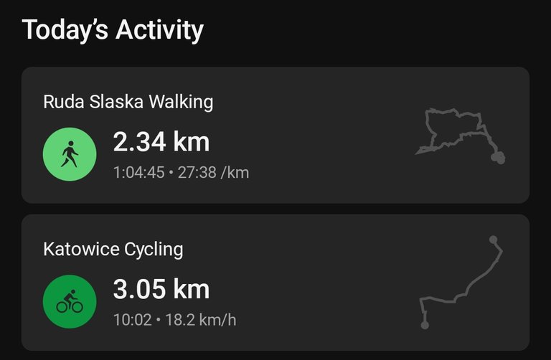Open the Katowice Cycling title
This screenshot has height=360, width=551.
pos(113,250)
